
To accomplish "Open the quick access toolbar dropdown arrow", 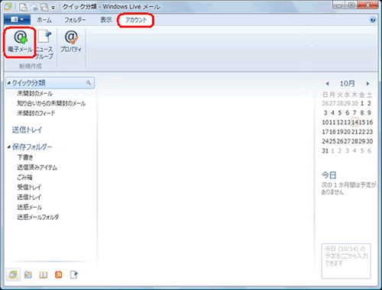I will coord(53,8).
